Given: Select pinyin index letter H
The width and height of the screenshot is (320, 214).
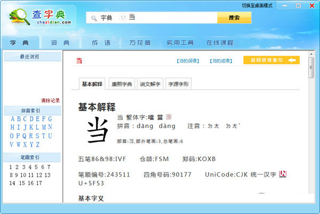Looking at the screenshot, I should click(12, 127).
